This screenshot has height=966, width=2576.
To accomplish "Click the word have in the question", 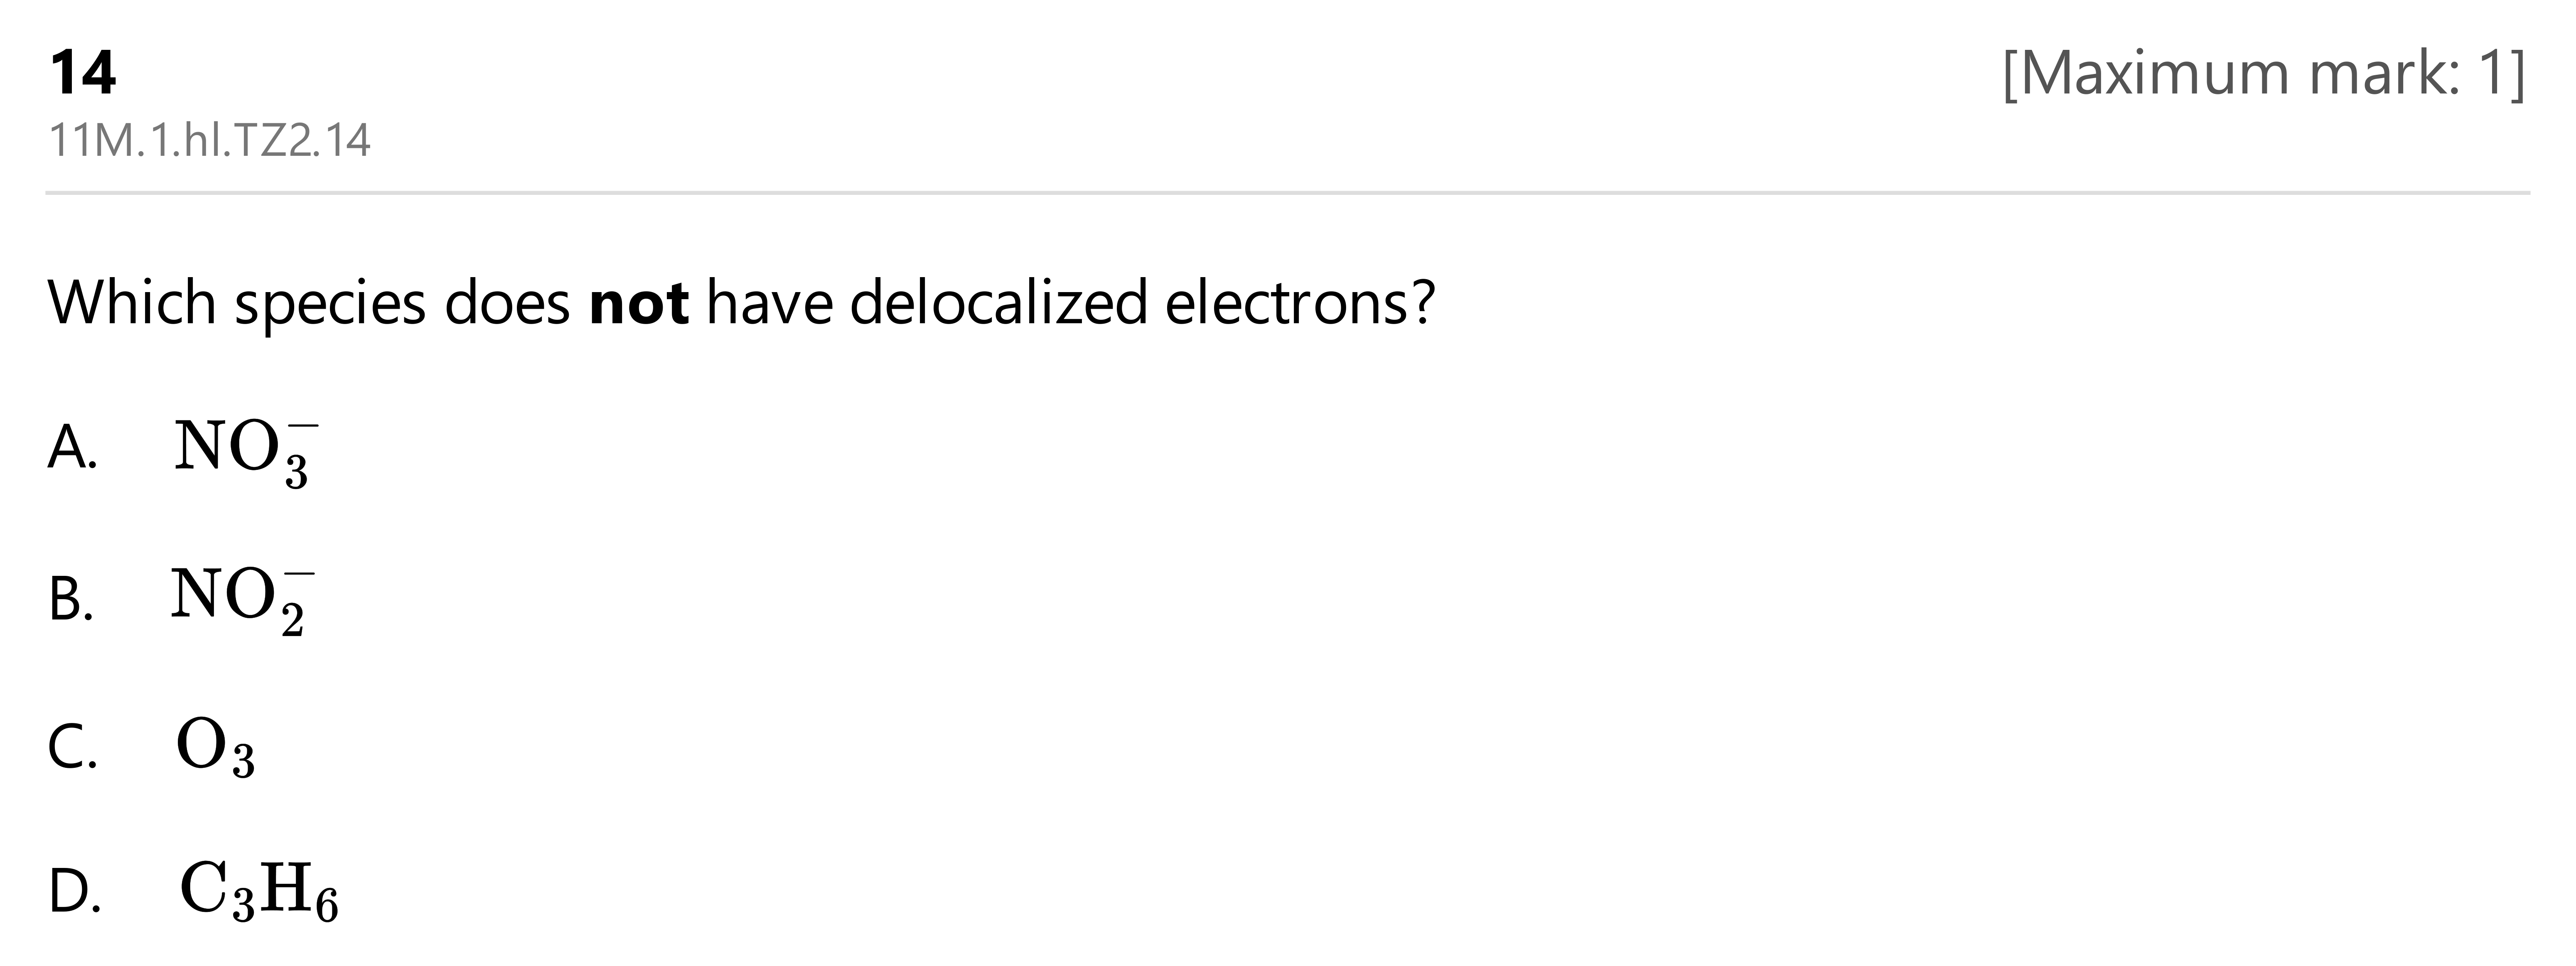I will tap(769, 302).
